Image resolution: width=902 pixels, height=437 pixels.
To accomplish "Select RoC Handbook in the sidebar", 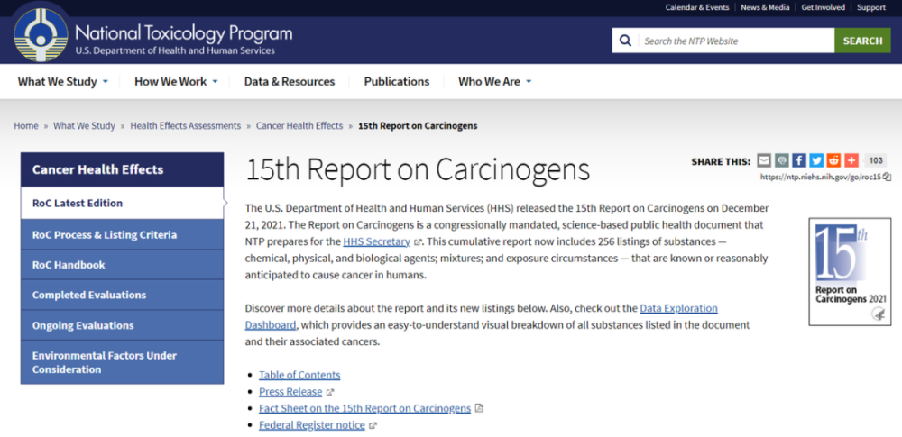I will coord(122,265).
